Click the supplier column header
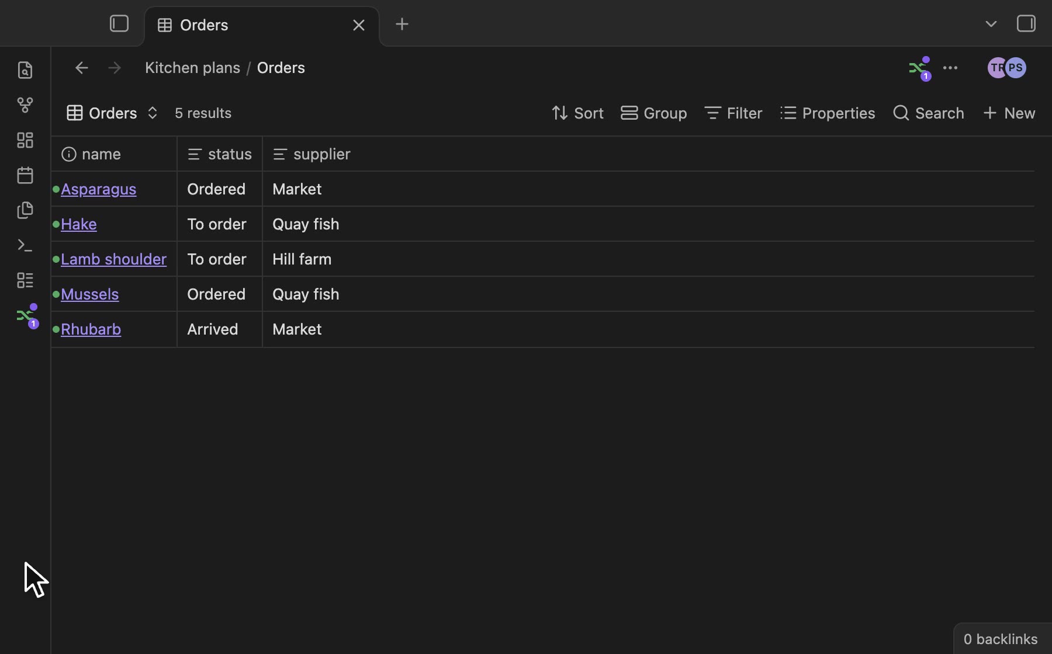Screen dimensions: 1052x654 pos(312,154)
